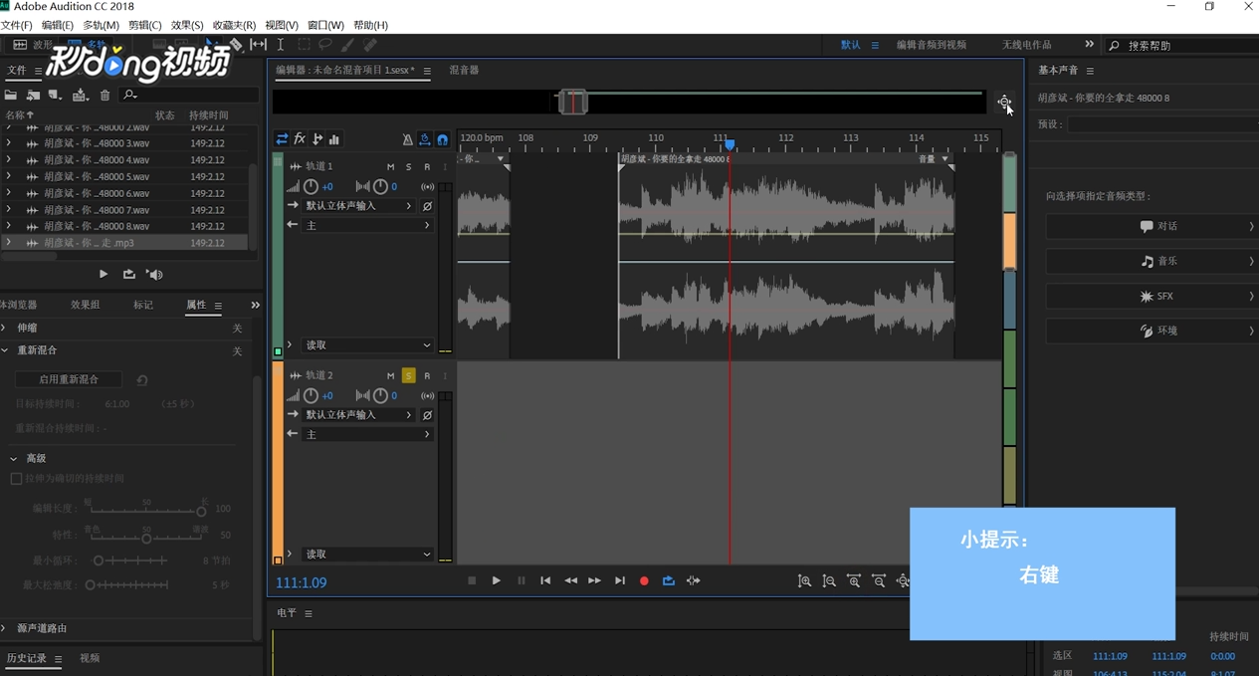Click the volume knob of 轨道 1
This screenshot has width=1259, height=676.
311,186
